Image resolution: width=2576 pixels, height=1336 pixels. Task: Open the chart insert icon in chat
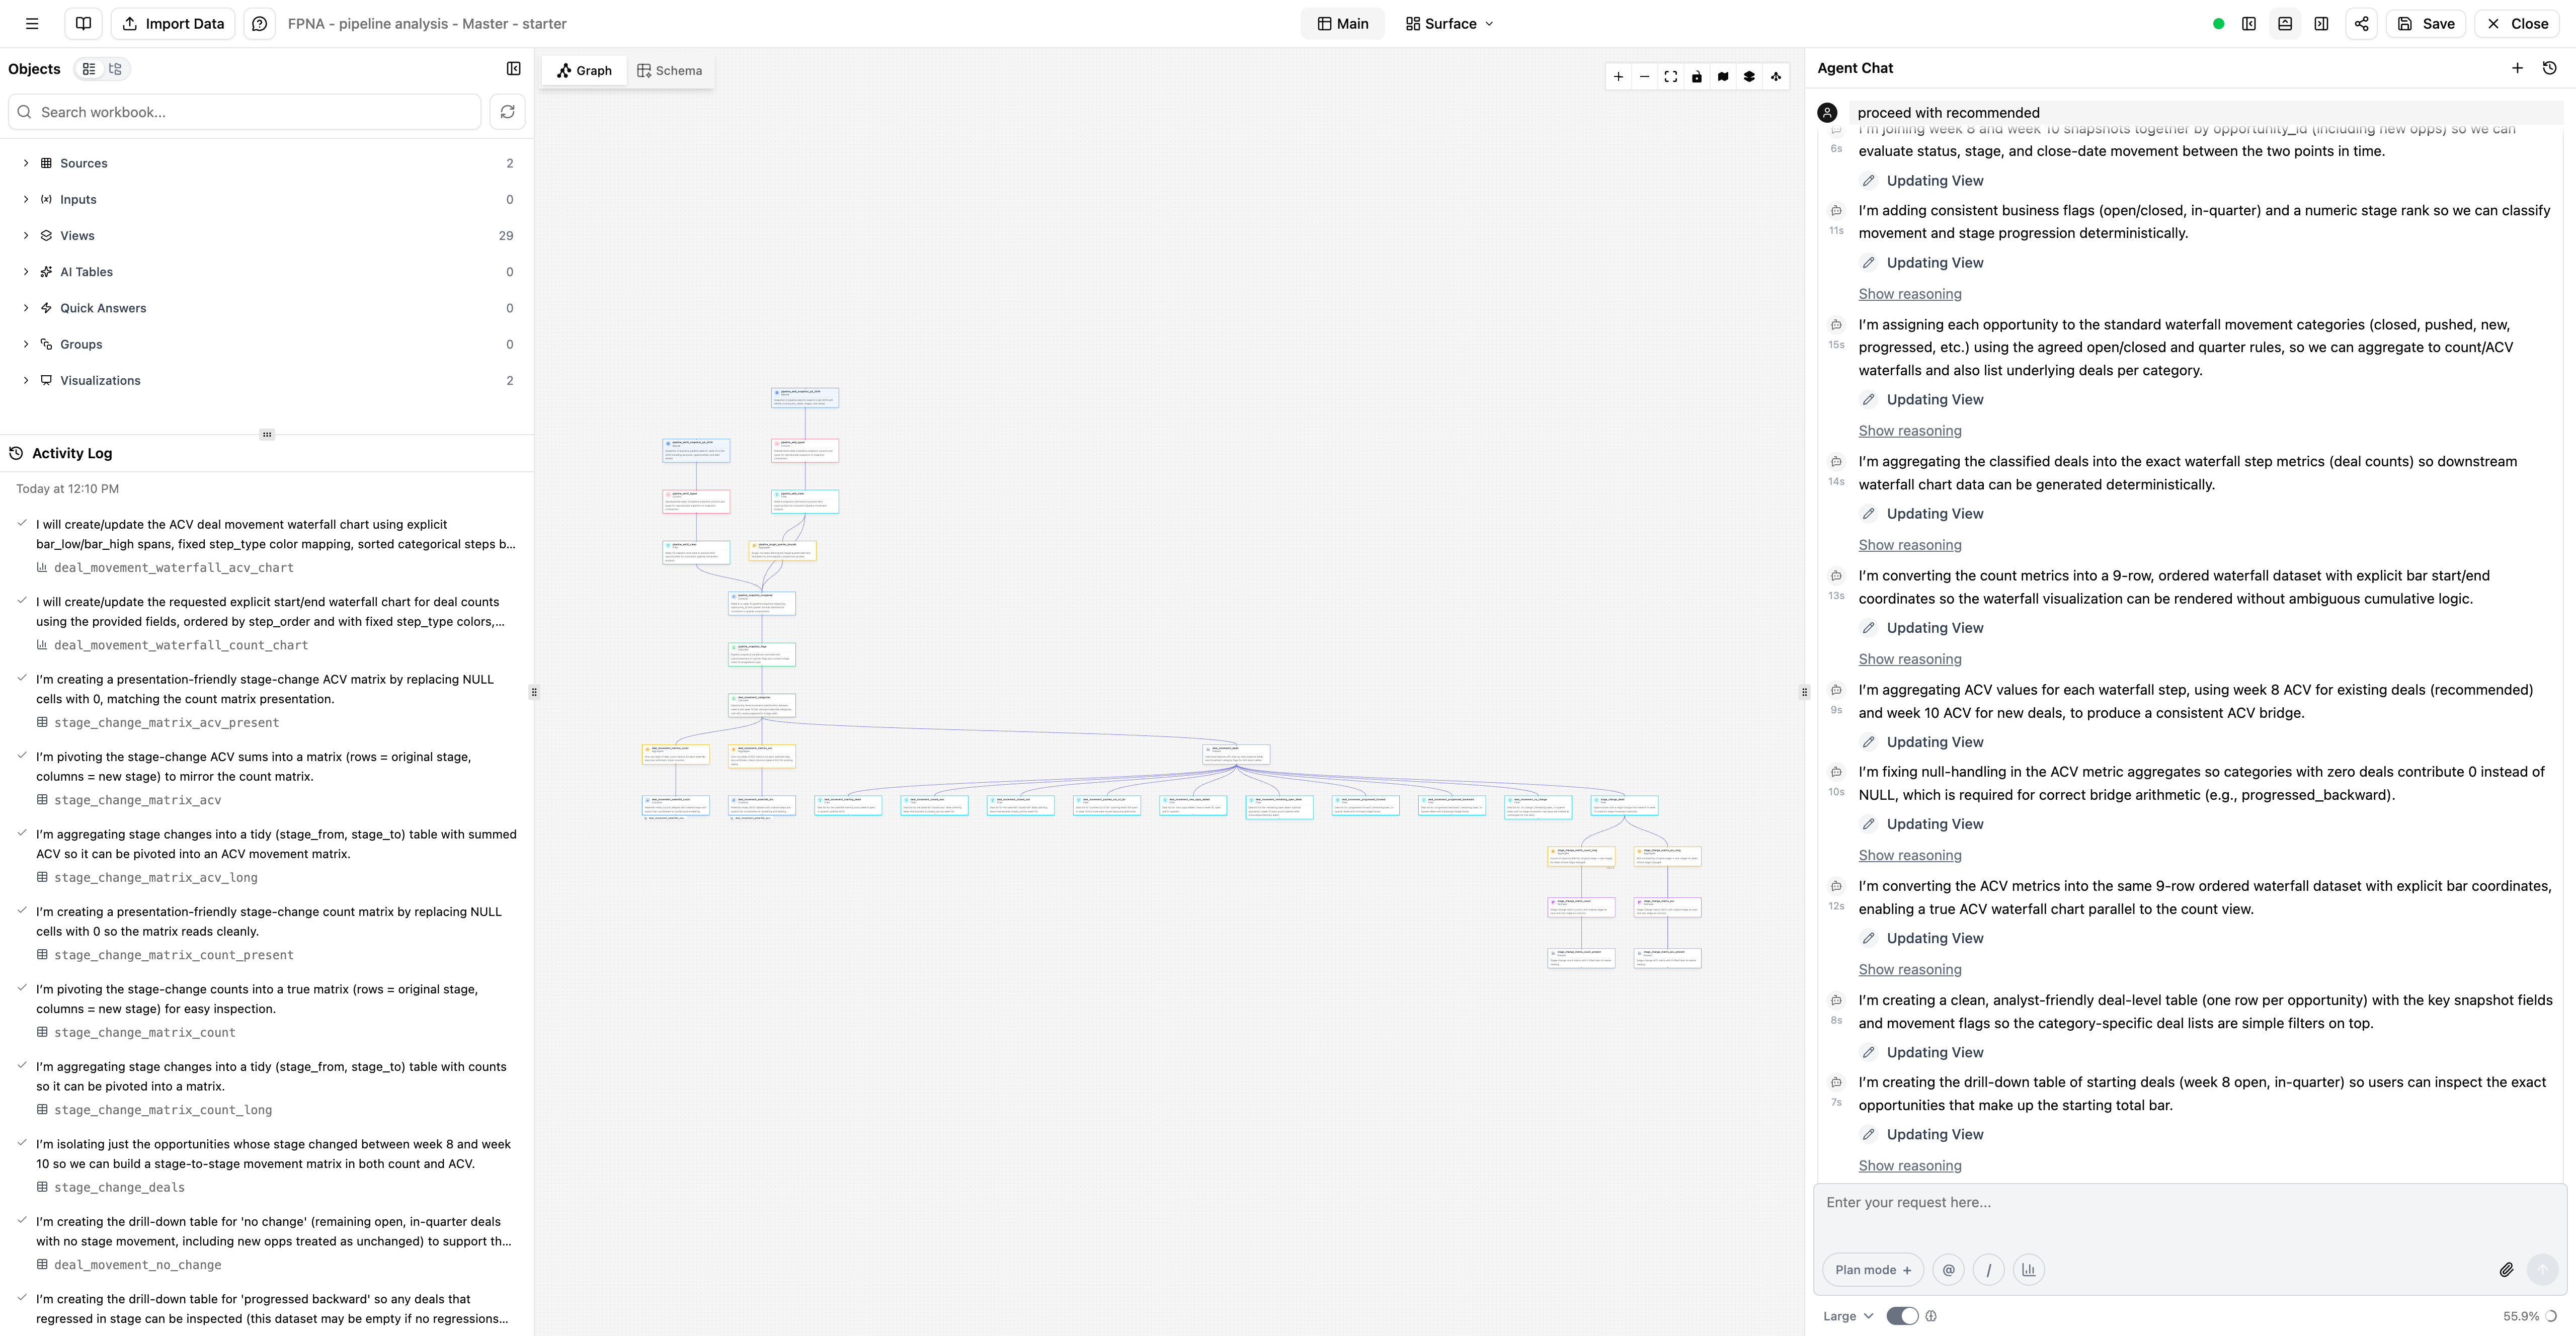click(2029, 1269)
